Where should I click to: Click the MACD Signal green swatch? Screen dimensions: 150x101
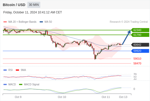pyautogui.click(x=21, y=85)
